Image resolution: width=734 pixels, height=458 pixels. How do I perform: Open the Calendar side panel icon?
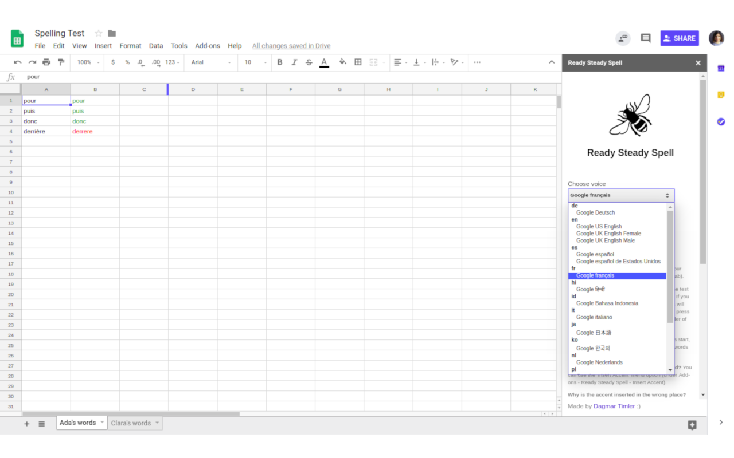tap(721, 68)
